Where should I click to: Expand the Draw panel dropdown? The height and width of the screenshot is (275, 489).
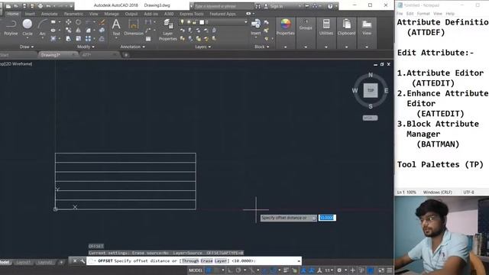27,47
